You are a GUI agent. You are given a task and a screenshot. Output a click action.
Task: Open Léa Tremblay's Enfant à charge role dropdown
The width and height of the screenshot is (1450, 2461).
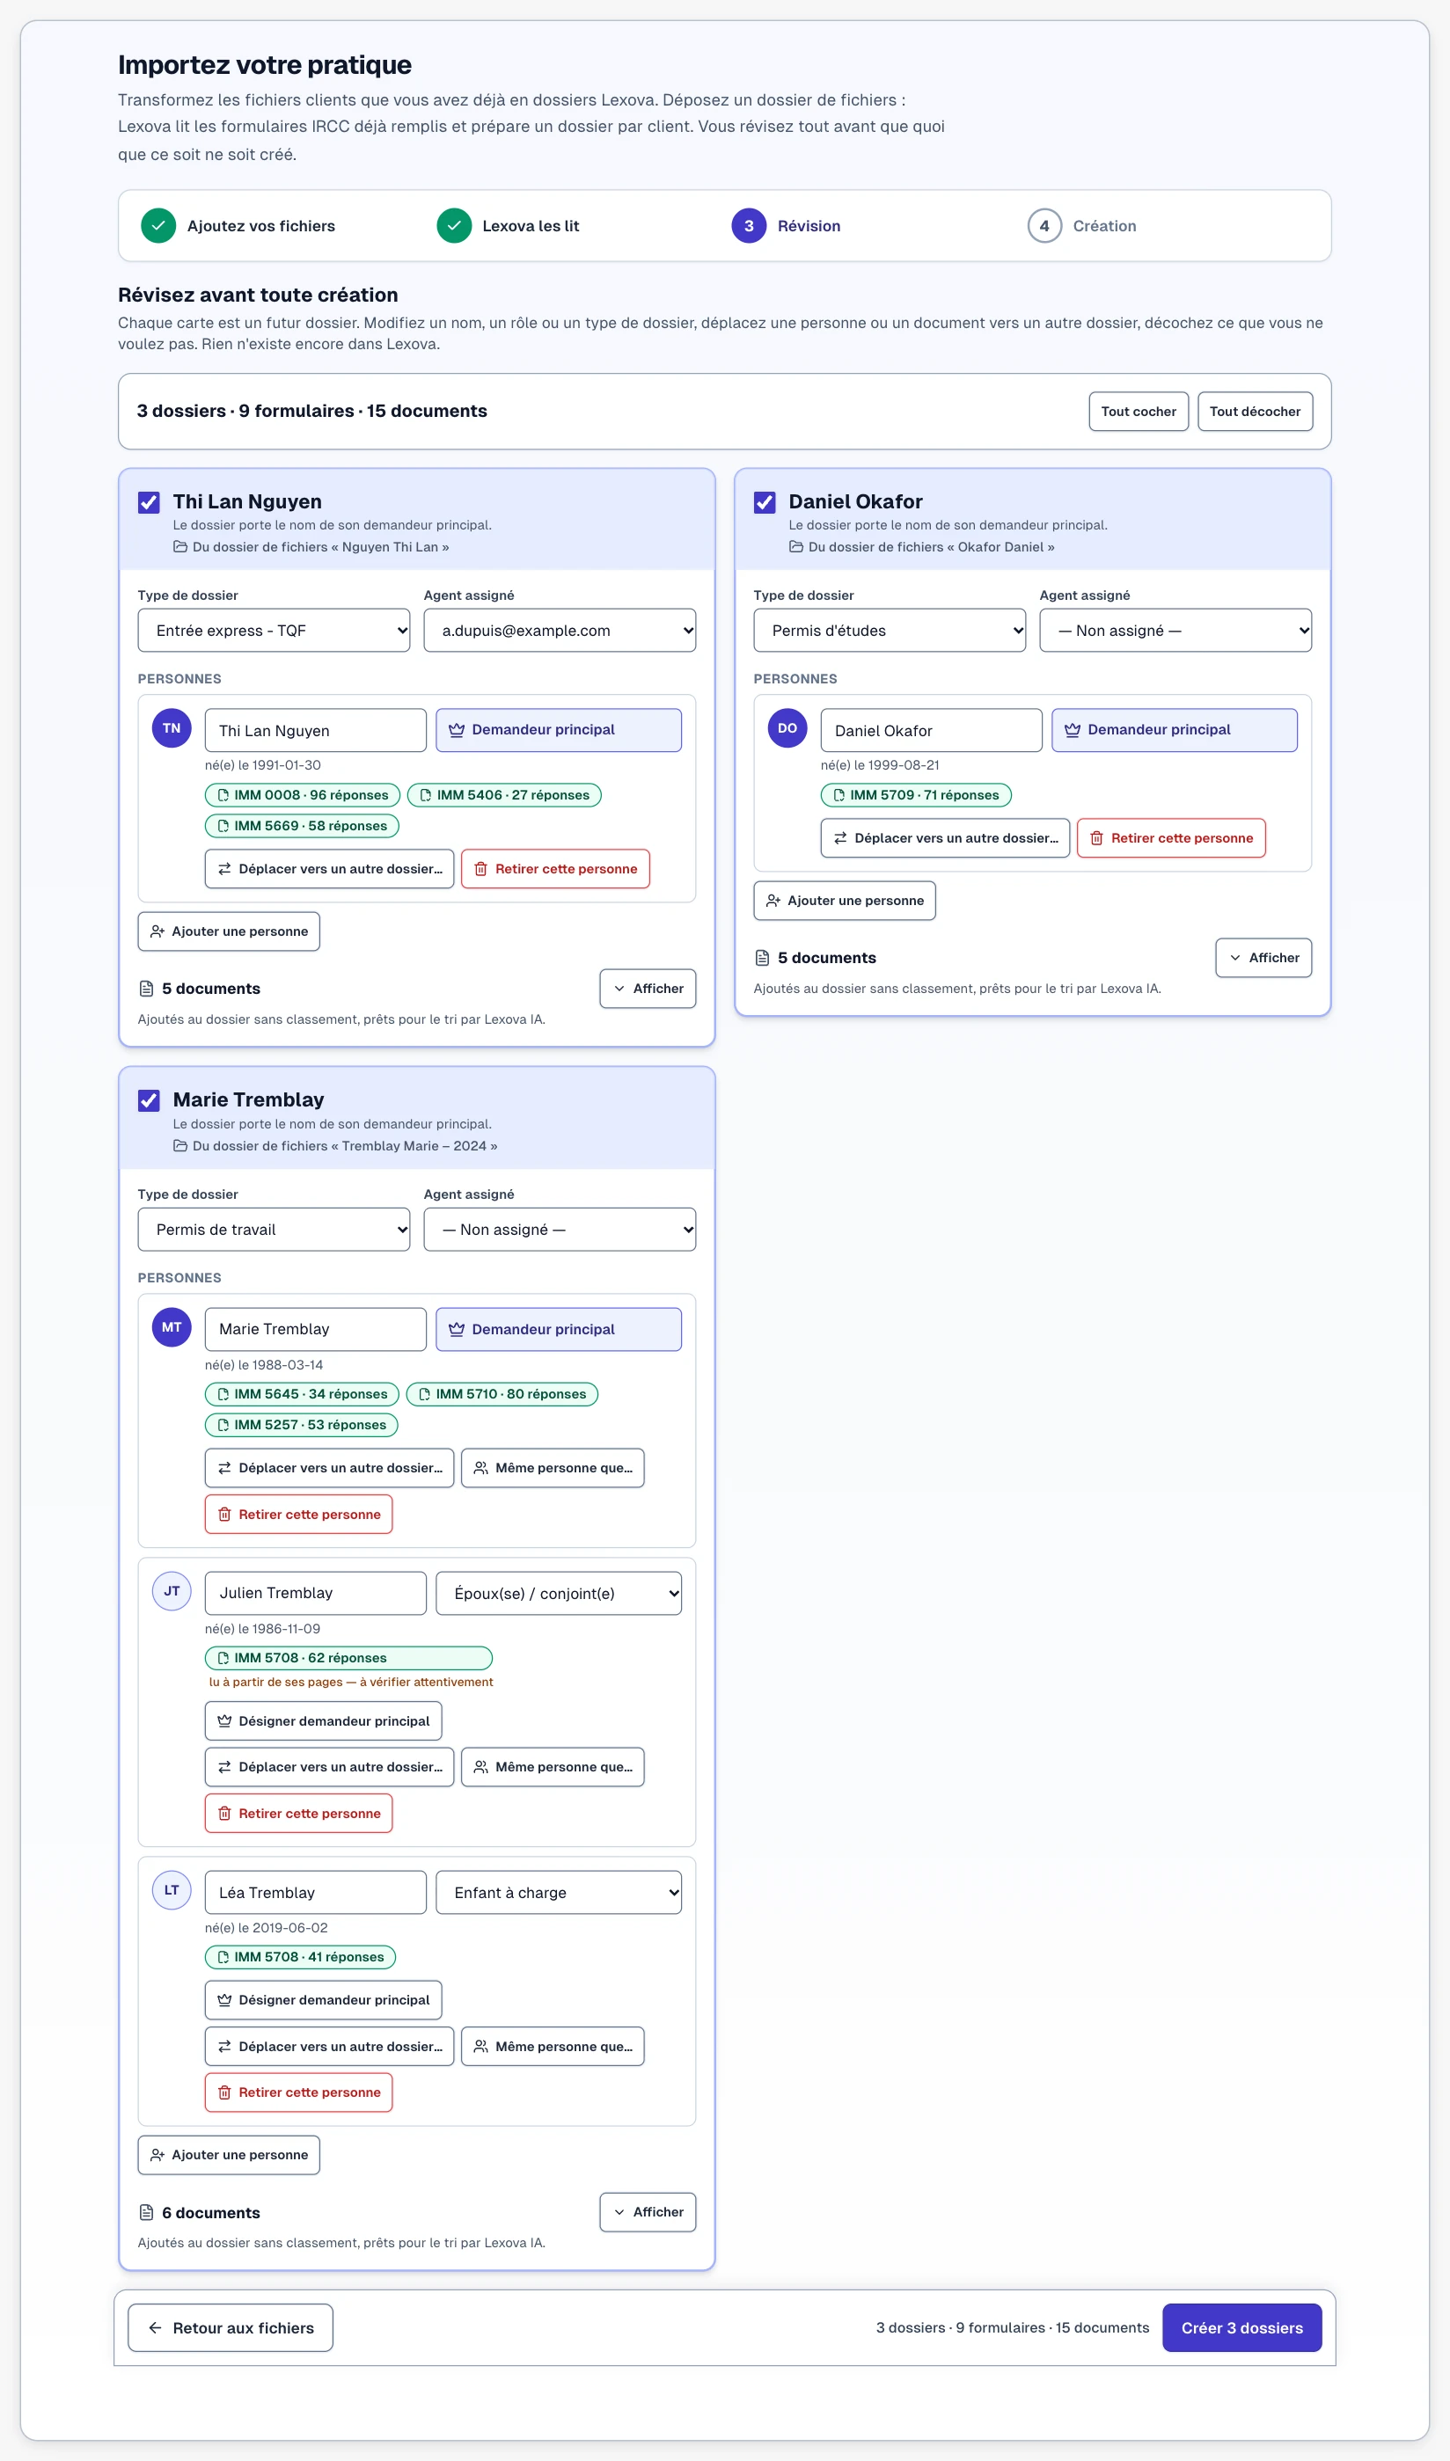pyautogui.click(x=559, y=1893)
